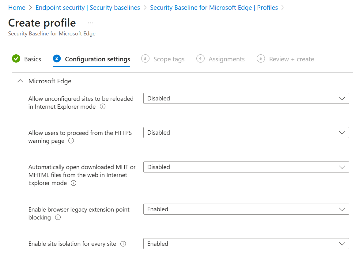Show info for HTTPS warning page setting
This screenshot has width=359, height=254.
tap(71, 141)
